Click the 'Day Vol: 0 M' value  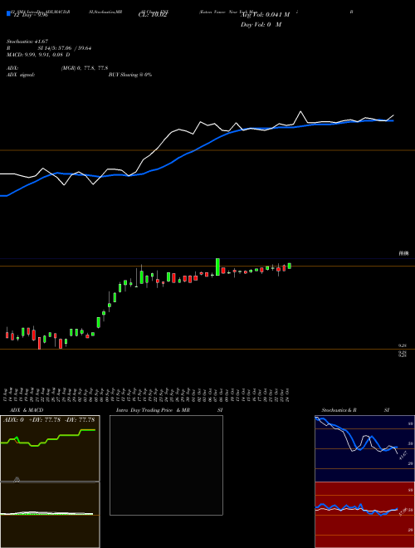pyautogui.click(x=261, y=24)
